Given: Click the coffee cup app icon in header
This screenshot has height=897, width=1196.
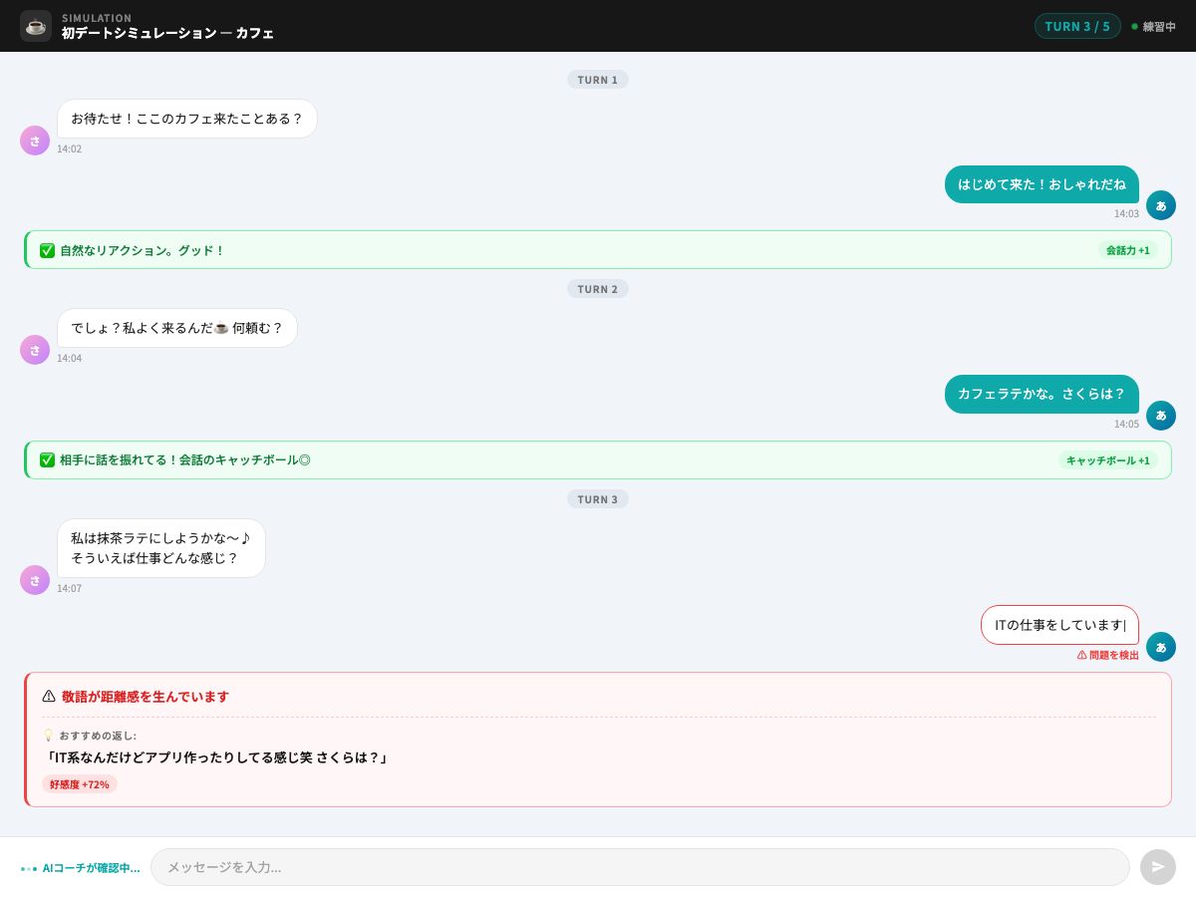Looking at the screenshot, I should 36,26.
